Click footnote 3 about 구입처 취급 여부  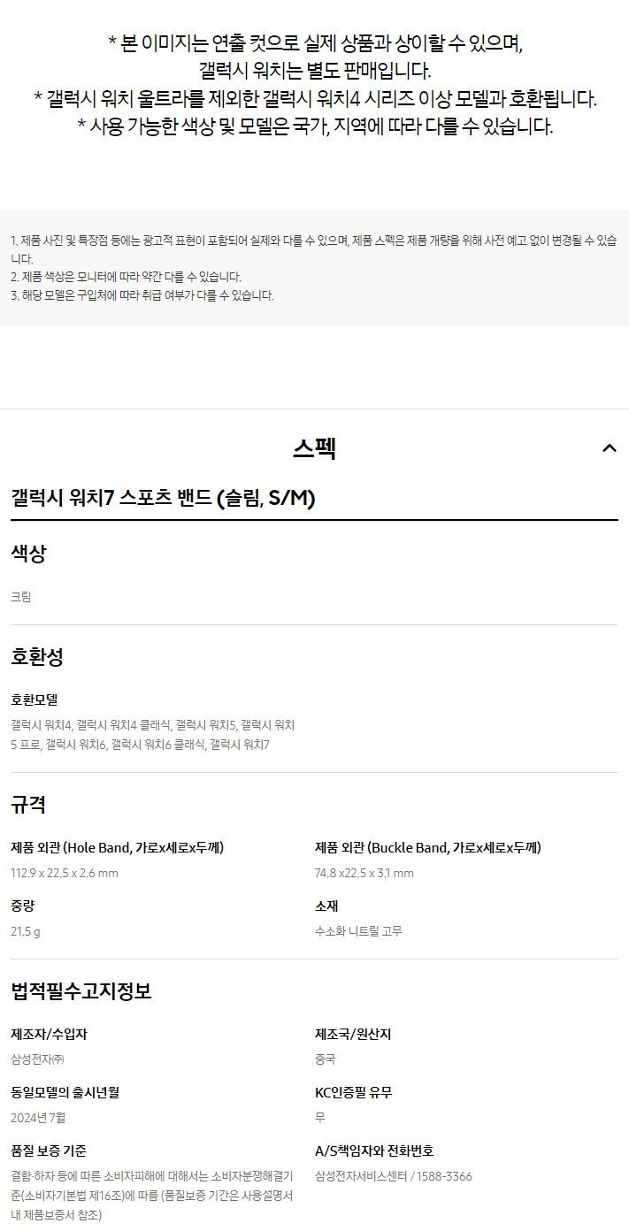pyautogui.click(x=142, y=295)
